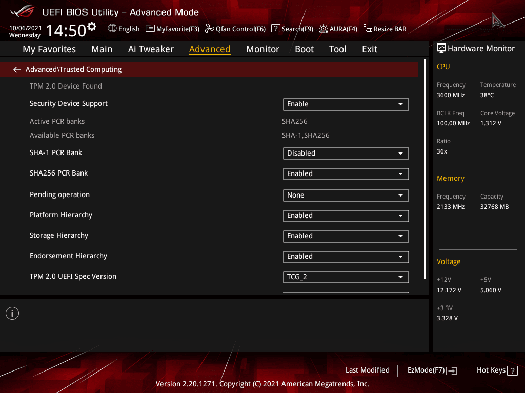Click the ROG logo icon
The width and height of the screenshot is (525, 393).
click(x=23, y=11)
